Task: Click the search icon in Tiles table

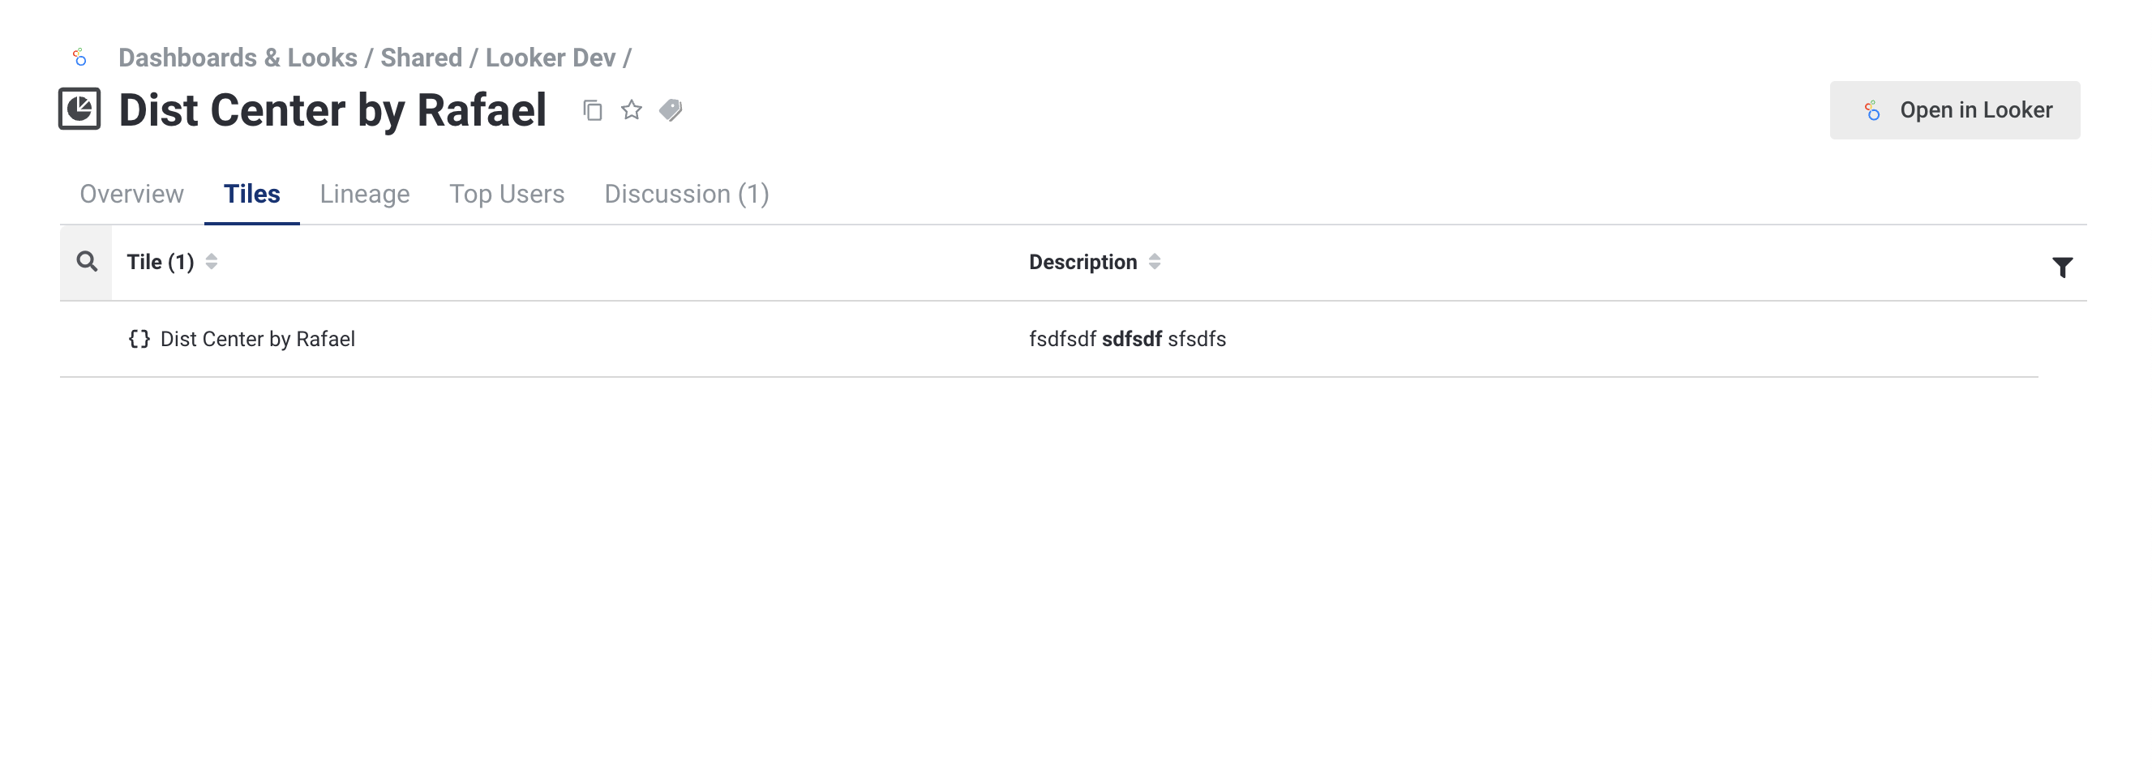Action: 87,262
